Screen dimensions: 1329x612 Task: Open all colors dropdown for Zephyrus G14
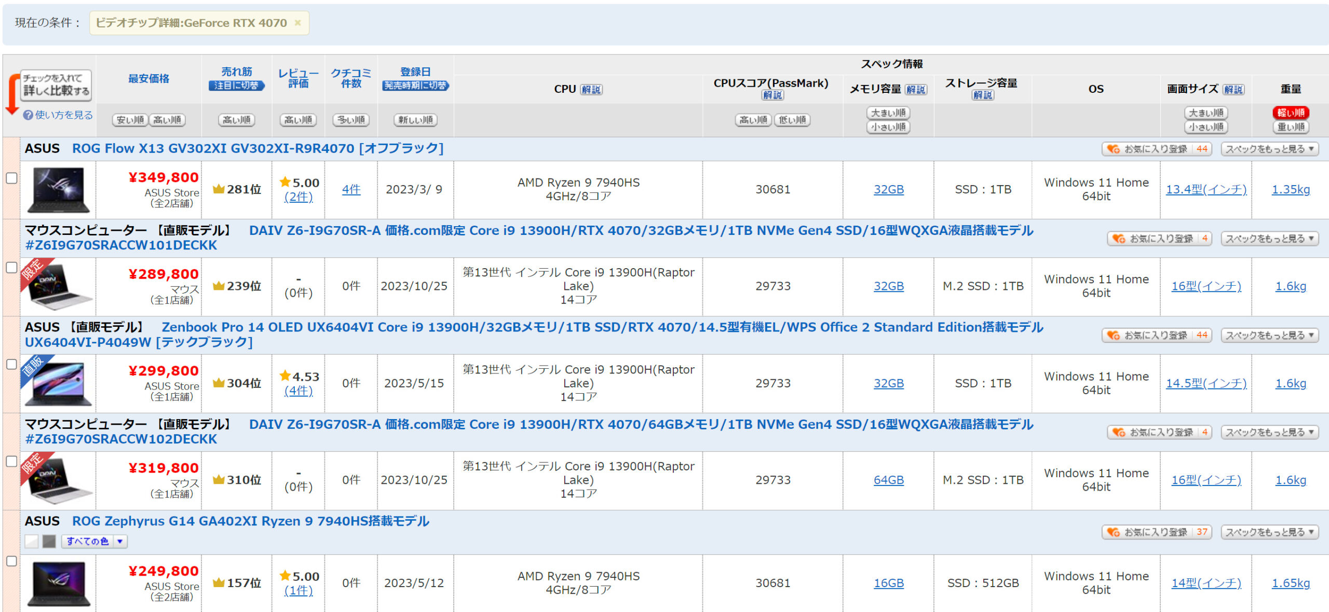coord(94,541)
